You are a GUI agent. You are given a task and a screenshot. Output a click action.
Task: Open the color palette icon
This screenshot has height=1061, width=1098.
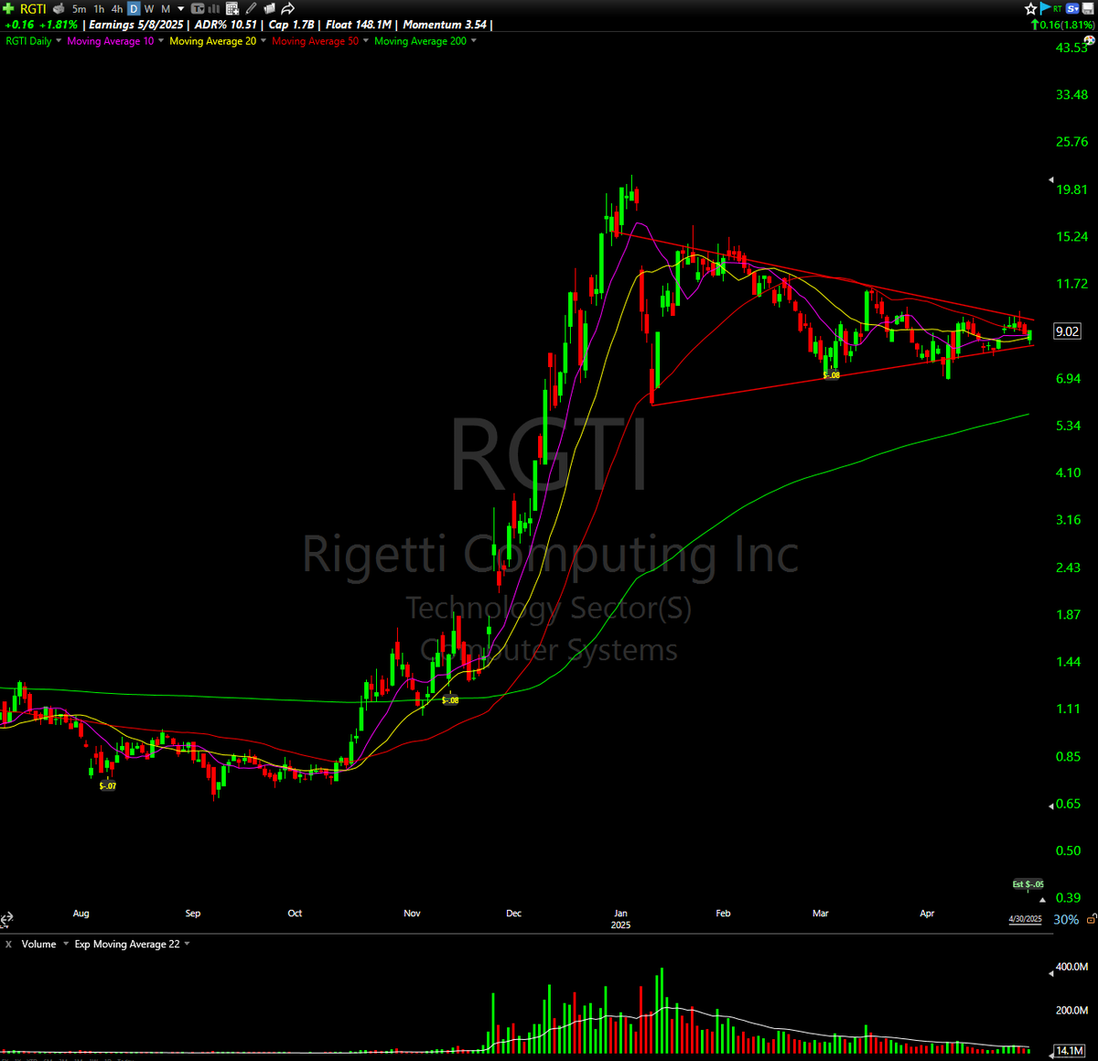pyautogui.click(x=1089, y=40)
